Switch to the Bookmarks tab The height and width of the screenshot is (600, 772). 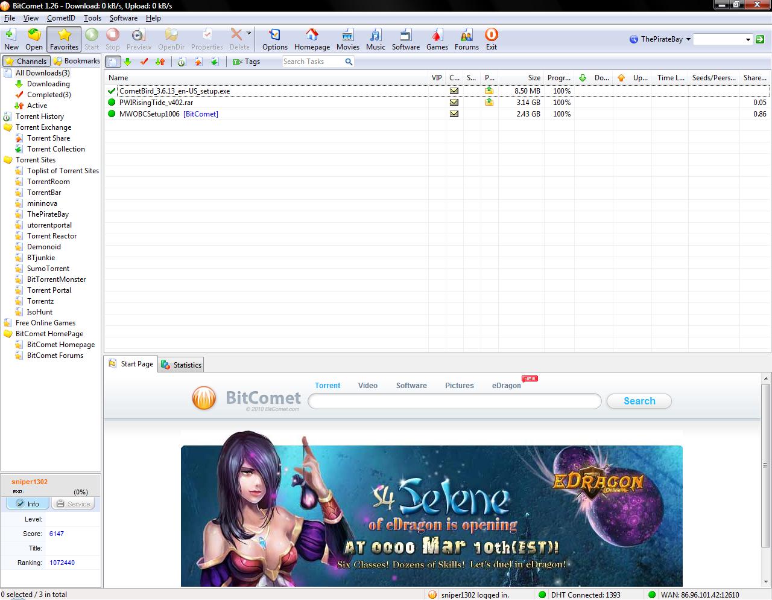(x=76, y=61)
